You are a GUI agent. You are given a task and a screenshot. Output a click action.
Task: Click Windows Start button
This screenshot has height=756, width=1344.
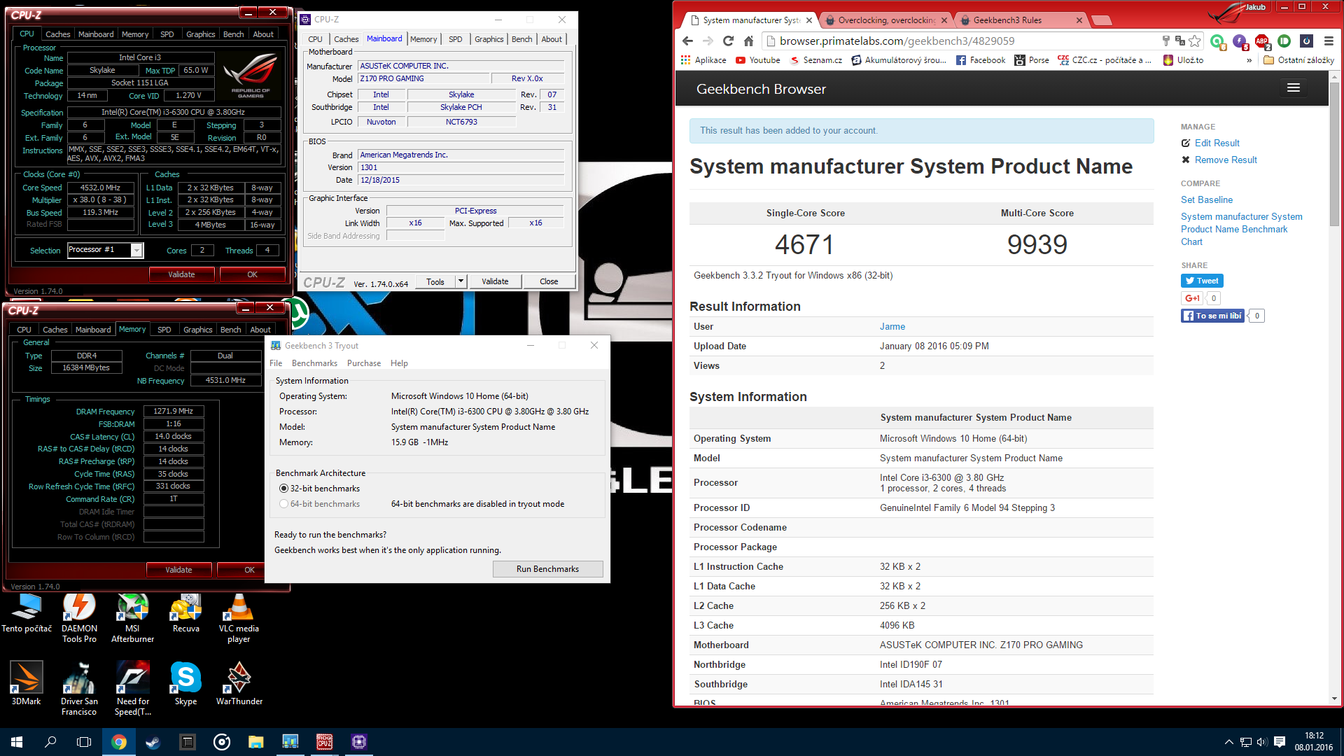coord(17,742)
